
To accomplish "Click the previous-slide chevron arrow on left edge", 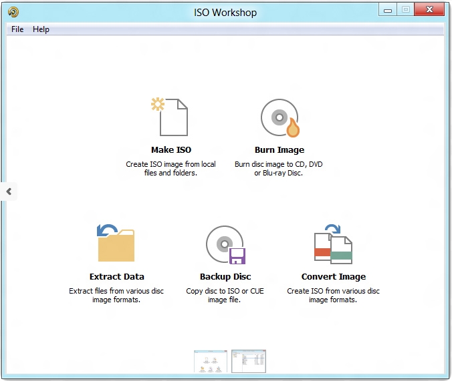I will pos(9,192).
